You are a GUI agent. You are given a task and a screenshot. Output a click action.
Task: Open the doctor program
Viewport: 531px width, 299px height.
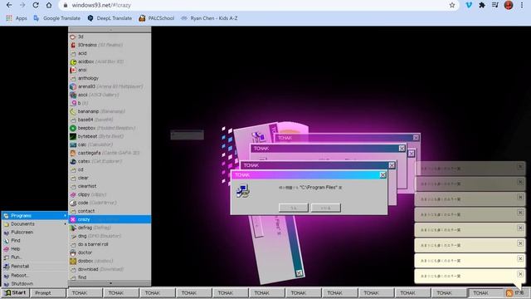(x=110, y=252)
